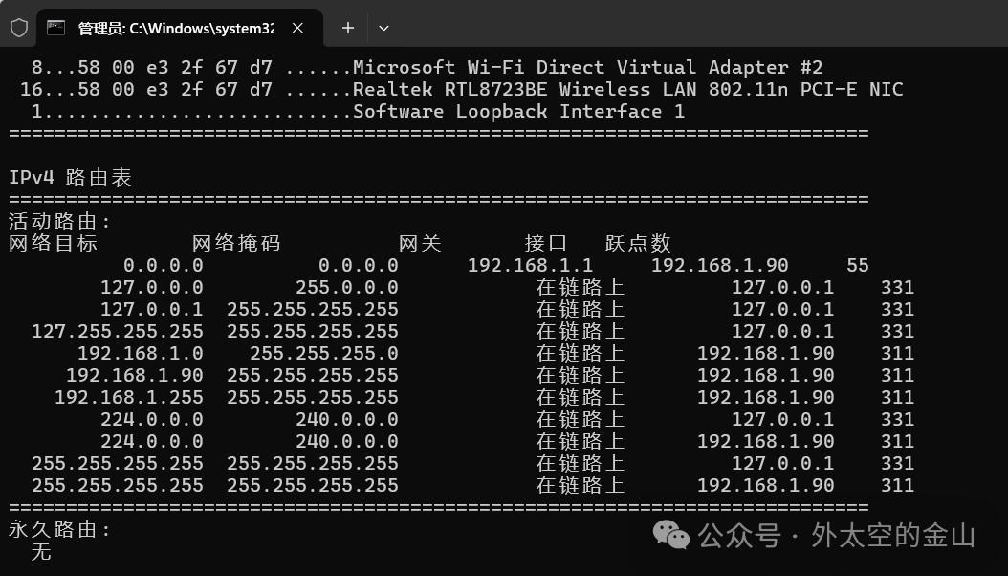Open a new terminal tab with plus
This screenshot has width=1008, height=576.
[x=348, y=28]
